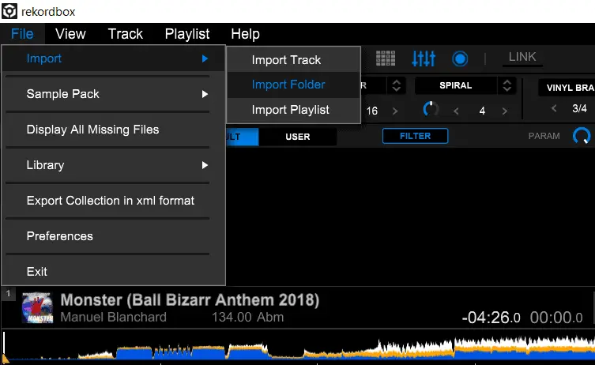Screen dimensions: 595x365
Task: Select Import Playlist in submenu
Action: (294, 110)
